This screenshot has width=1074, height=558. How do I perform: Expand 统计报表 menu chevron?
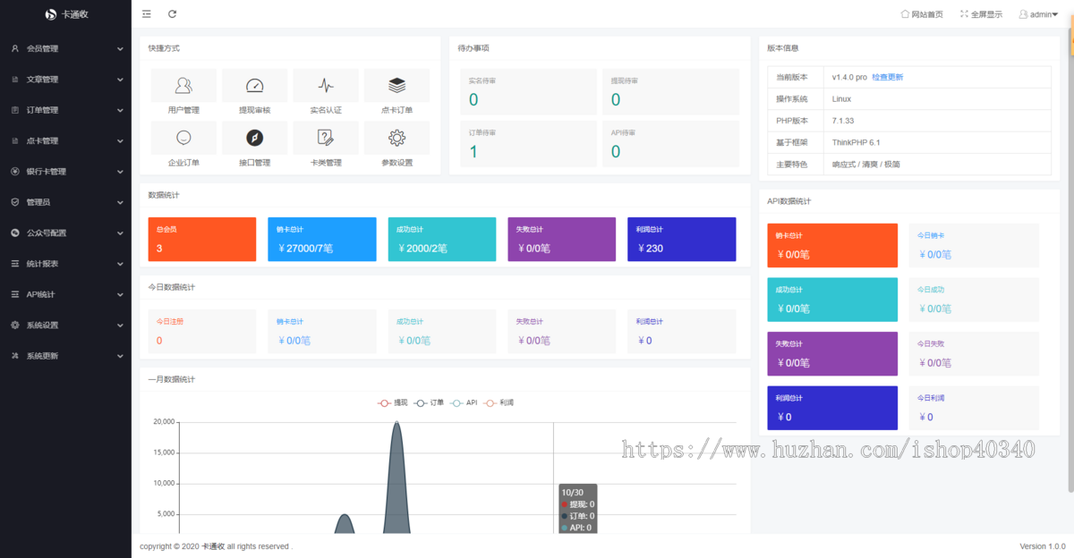120,264
